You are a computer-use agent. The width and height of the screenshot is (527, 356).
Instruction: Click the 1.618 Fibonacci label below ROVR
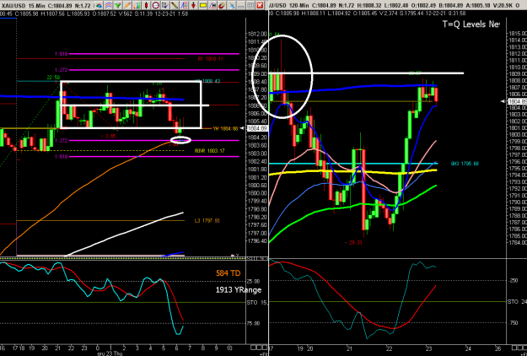pos(62,157)
